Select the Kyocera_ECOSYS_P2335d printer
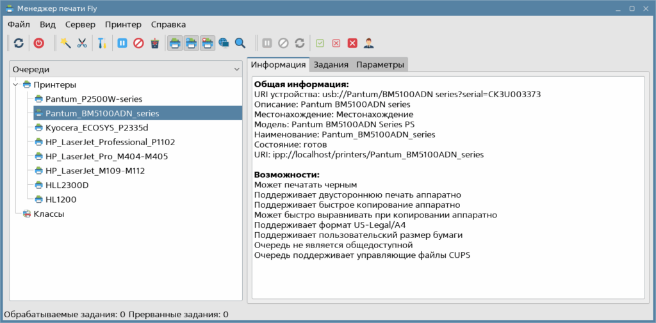Screen dimensions: 656x323 tap(97, 127)
